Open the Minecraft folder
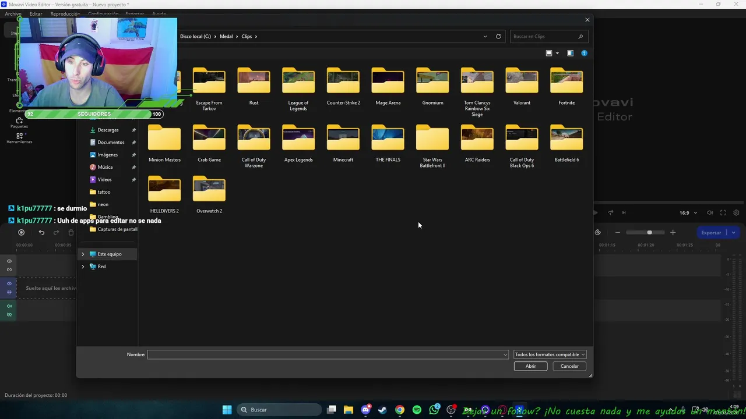Screen dimensions: 746x419 coord(343,144)
